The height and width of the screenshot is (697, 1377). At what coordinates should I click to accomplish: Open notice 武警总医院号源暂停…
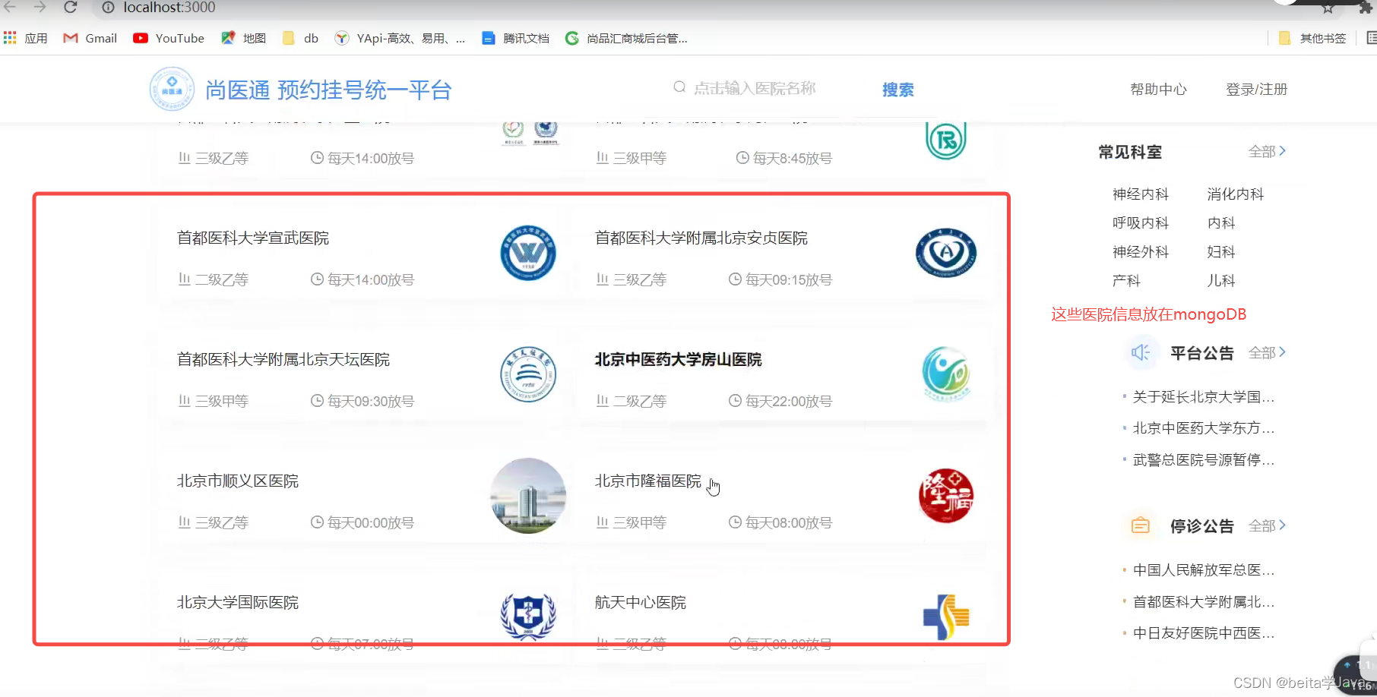(1204, 460)
